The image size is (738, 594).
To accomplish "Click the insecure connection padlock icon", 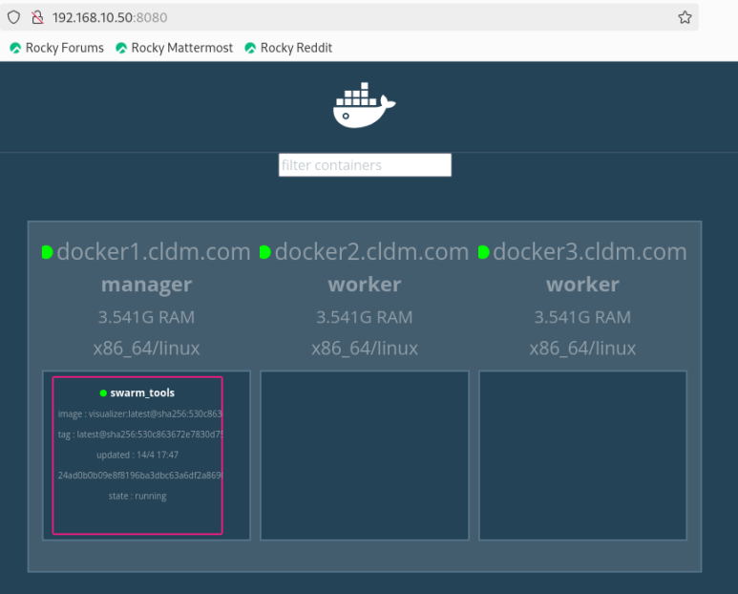I will [37, 17].
